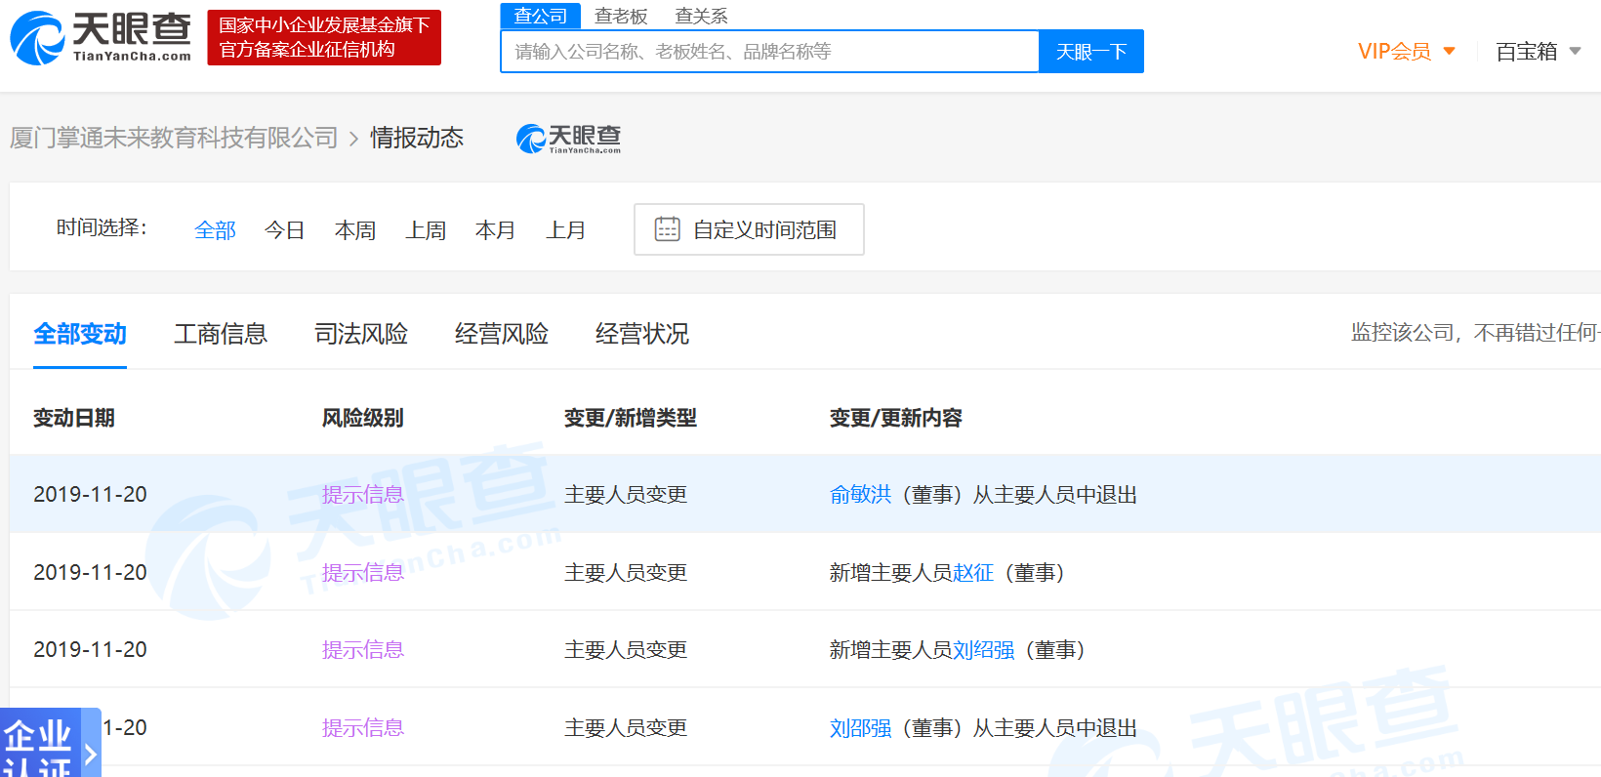This screenshot has height=777, width=1601.
Task: Click the red 国家中小企业发展基金 banner
Action: pos(324,38)
